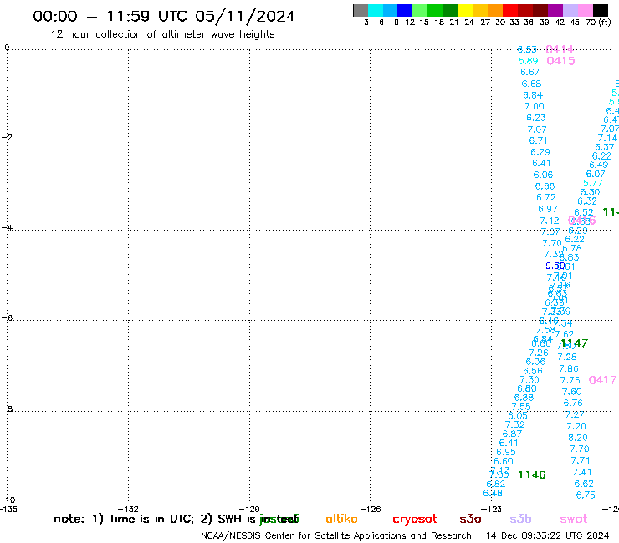This screenshot has width=619, height=543.
Task: Select subtitle '12 hour collection of altimeter wave heights'
Action: tap(162, 34)
